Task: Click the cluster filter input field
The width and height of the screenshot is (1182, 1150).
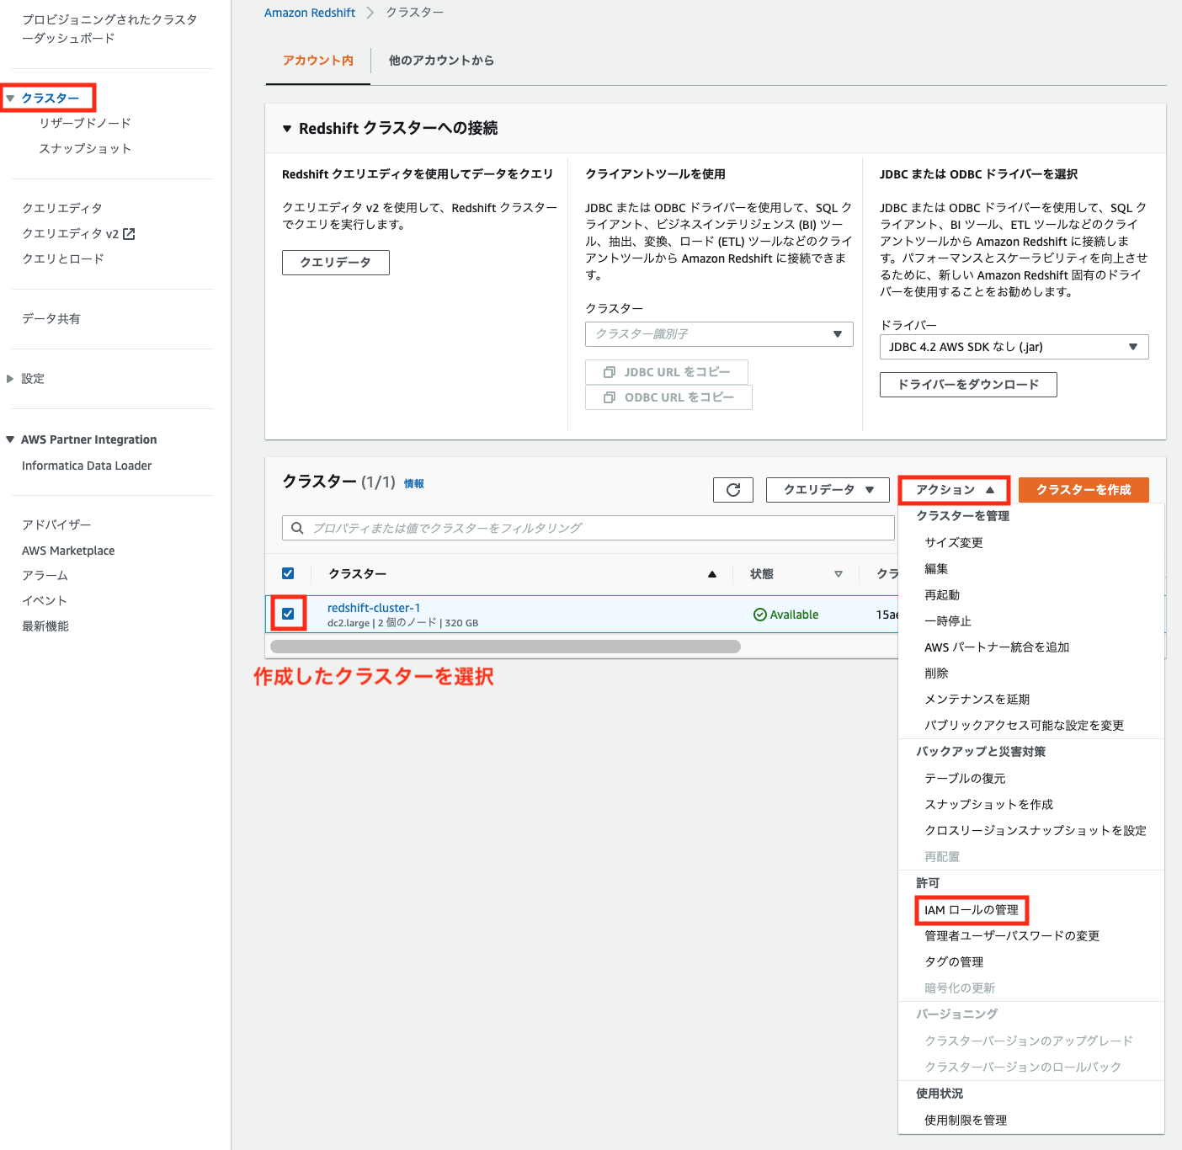Action: (x=589, y=527)
